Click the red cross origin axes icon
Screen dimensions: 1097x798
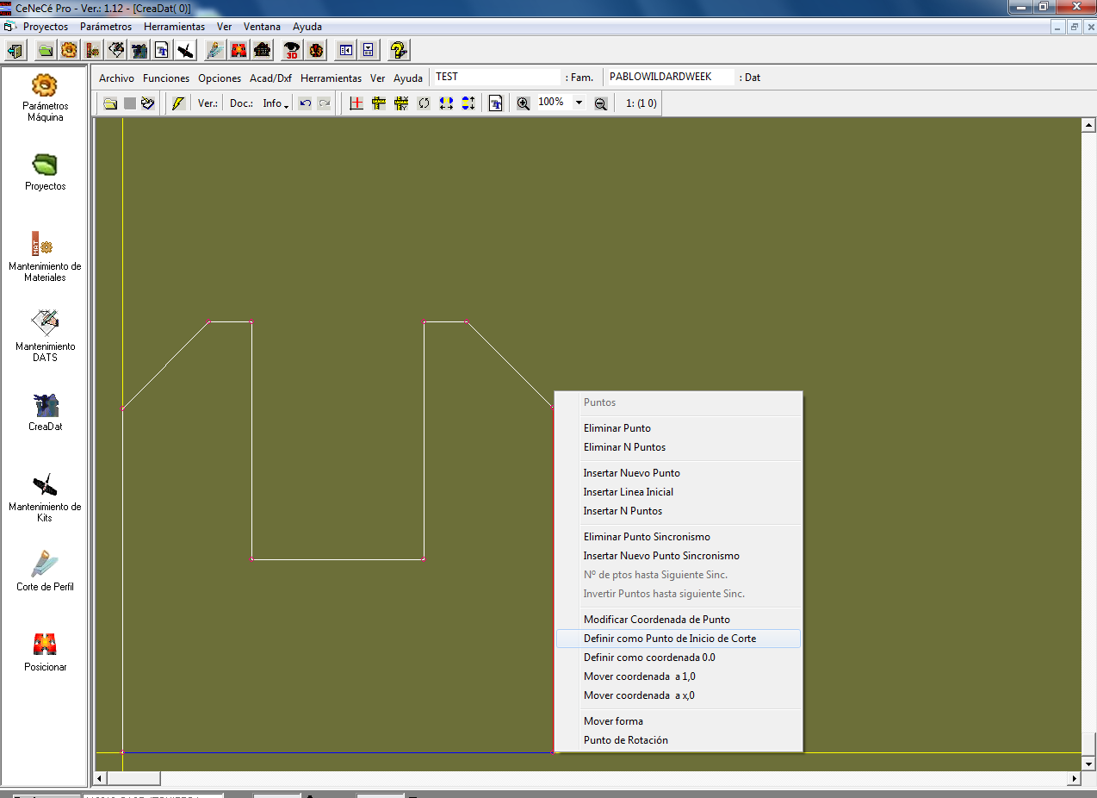pos(356,103)
